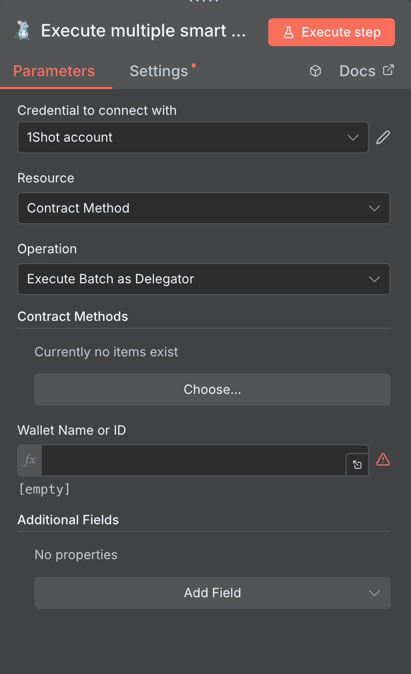Click the cube icon next to Docs
The image size is (411, 674).
click(x=315, y=70)
